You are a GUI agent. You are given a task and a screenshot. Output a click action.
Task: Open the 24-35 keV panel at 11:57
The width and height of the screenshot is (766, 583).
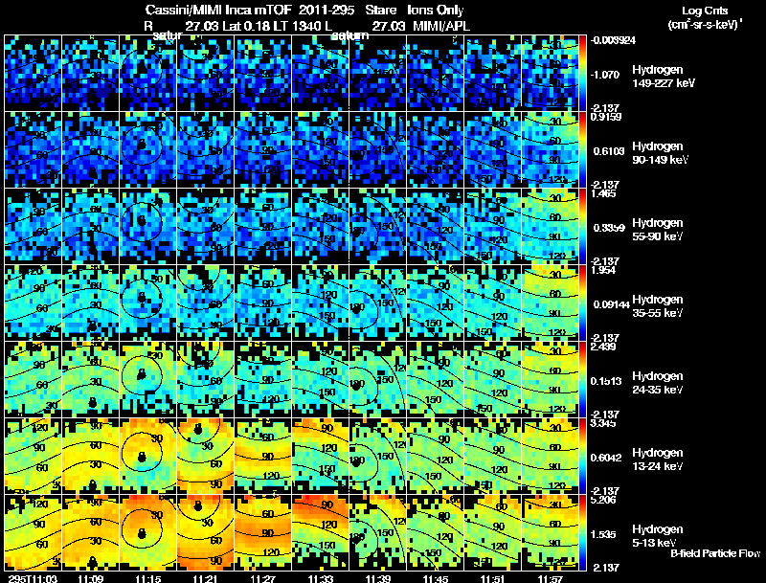551,380
